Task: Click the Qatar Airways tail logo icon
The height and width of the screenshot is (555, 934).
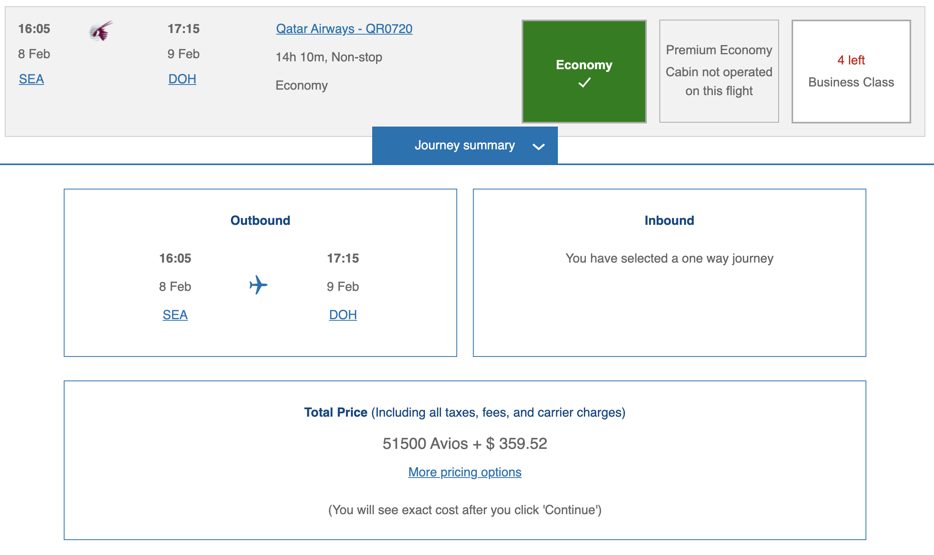Action: 101,31
